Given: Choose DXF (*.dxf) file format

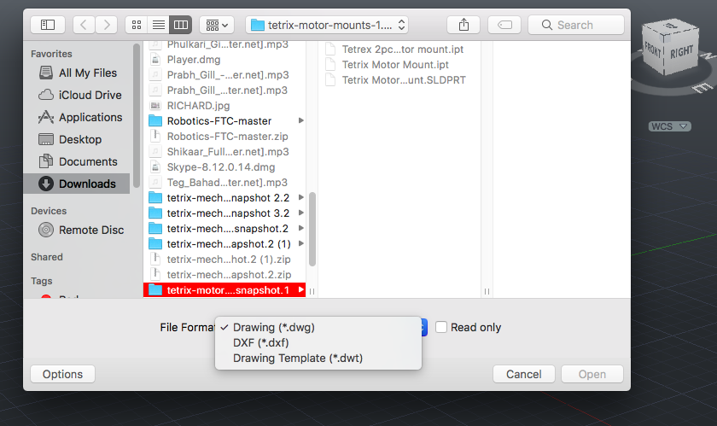Looking at the screenshot, I should (318, 342).
